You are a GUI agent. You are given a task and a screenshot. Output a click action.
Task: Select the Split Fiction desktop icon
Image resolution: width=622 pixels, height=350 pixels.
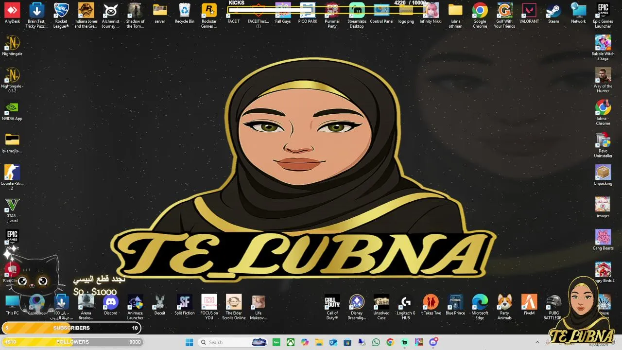pos(184,305)
